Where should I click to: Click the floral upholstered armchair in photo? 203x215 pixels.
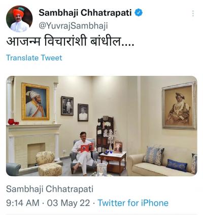pos(48,163)
